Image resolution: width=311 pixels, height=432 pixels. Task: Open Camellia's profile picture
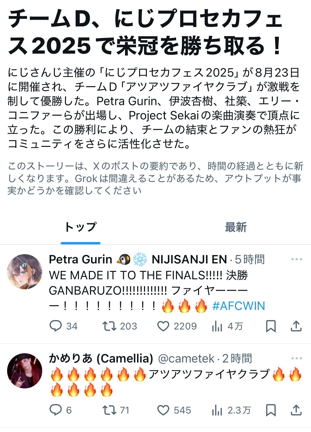pyautogui.click(x=25, y=371)
